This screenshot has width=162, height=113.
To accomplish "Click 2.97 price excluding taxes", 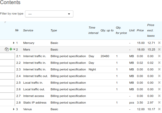I will click(150, 103).
